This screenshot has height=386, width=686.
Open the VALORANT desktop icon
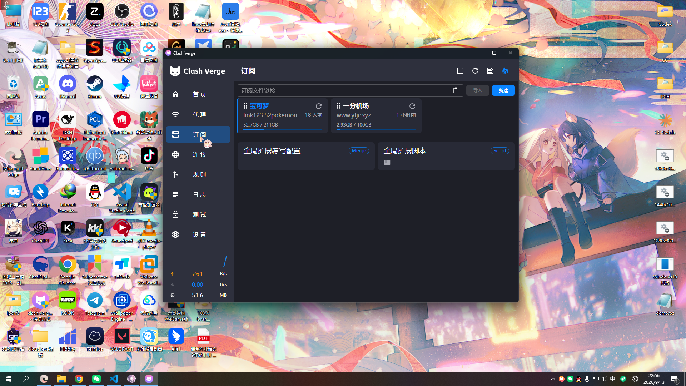(x=122, y=340)
